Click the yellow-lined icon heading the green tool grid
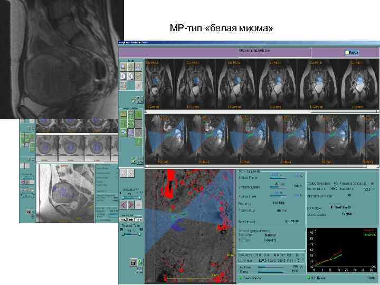 (x=123, y=114)
